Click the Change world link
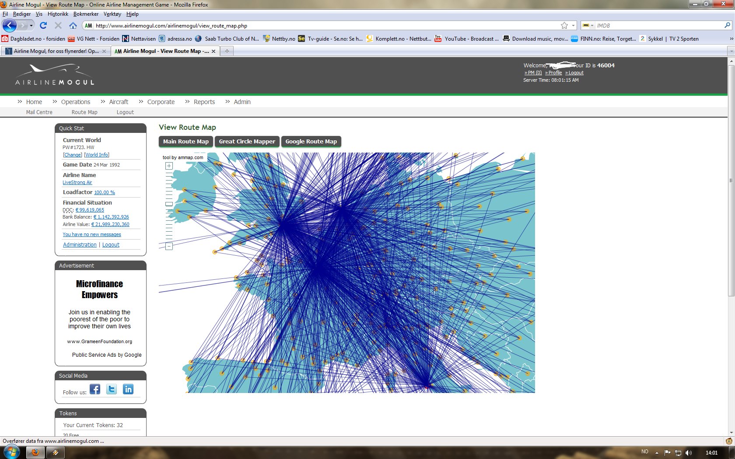The height and width of the screenshot is (459, 735). click(72, 155)
